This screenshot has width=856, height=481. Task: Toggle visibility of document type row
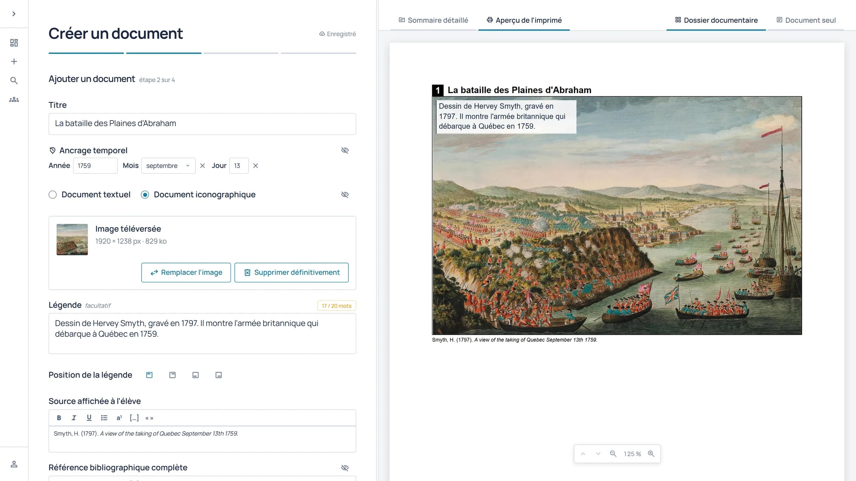tap(345, 194)
